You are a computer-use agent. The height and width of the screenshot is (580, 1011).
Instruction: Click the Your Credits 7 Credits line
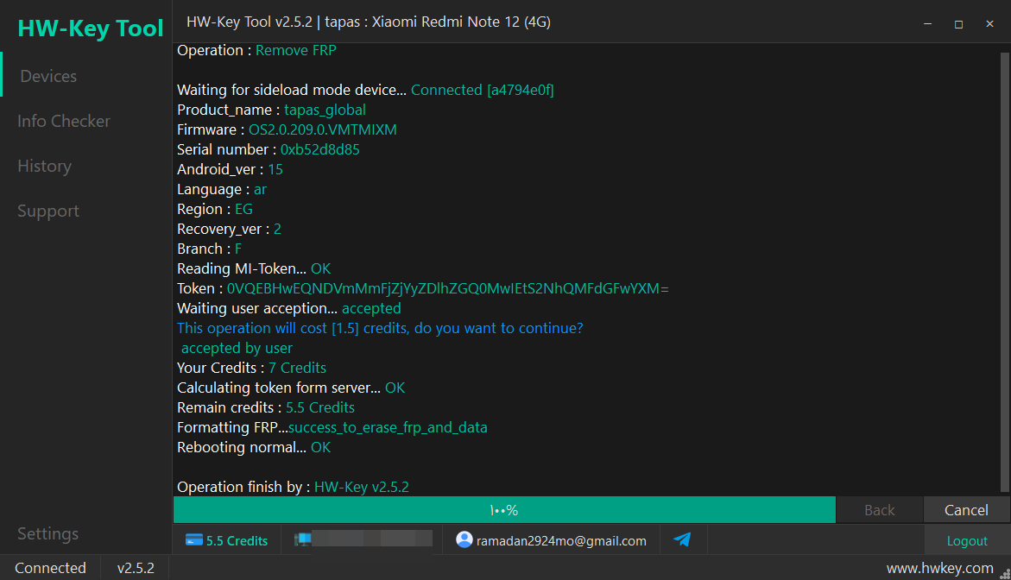click(x=251, y=368)
